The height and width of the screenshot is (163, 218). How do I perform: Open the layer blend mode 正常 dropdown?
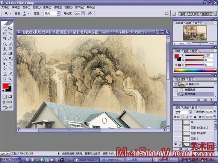[x=190, y=112]
